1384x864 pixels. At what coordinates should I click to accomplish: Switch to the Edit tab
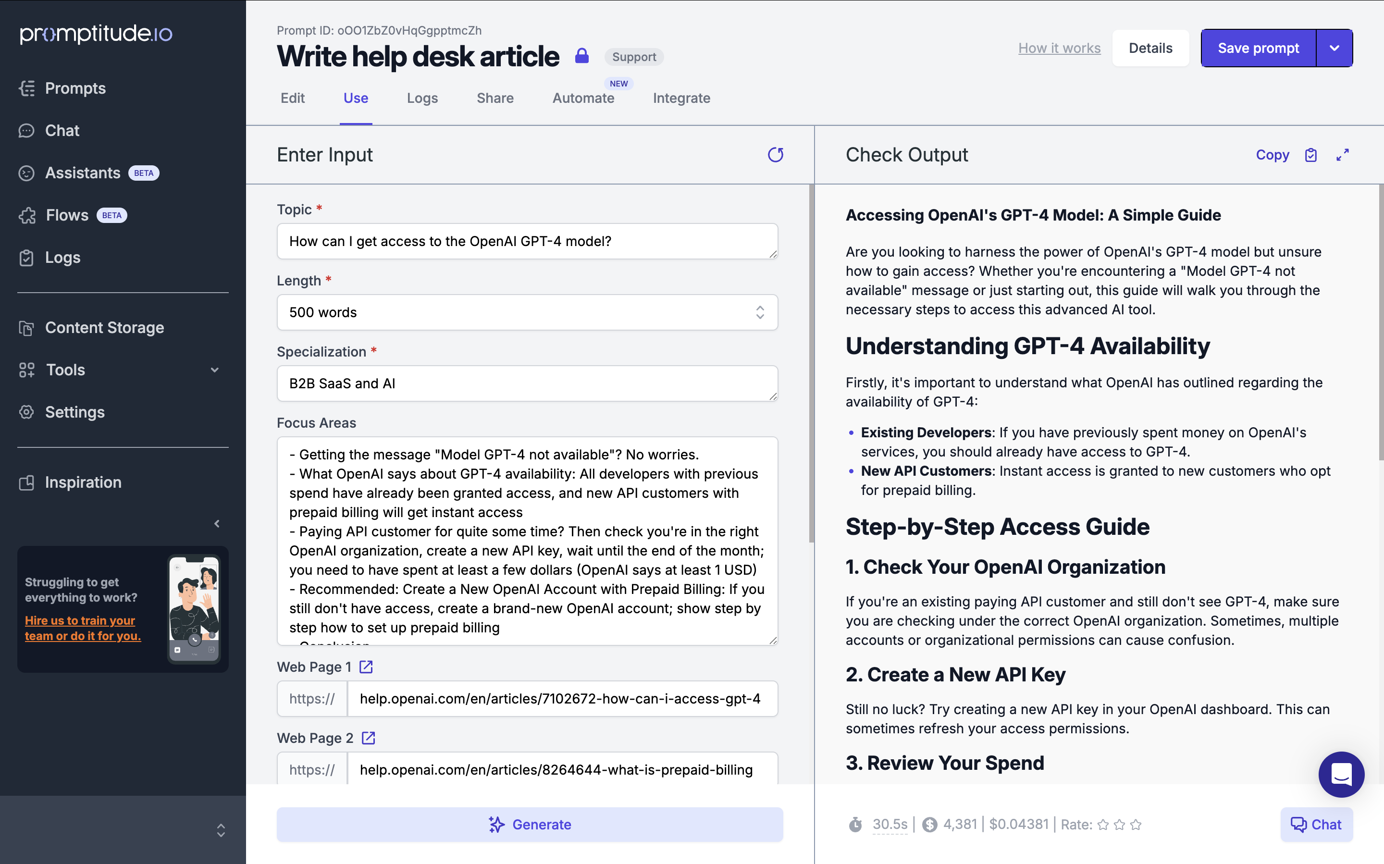pos(293,98)
